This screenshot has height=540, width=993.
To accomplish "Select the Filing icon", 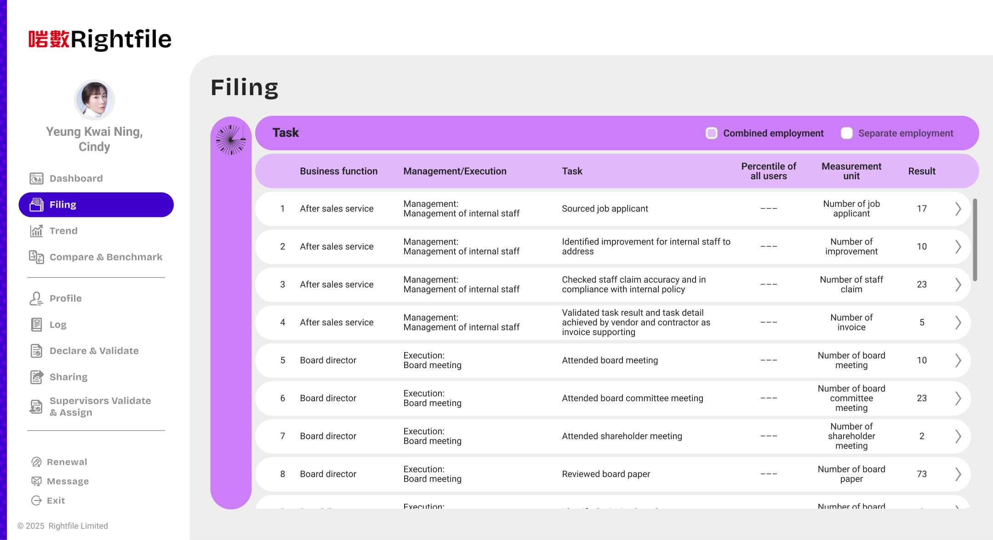I will [x=36, y=205].
